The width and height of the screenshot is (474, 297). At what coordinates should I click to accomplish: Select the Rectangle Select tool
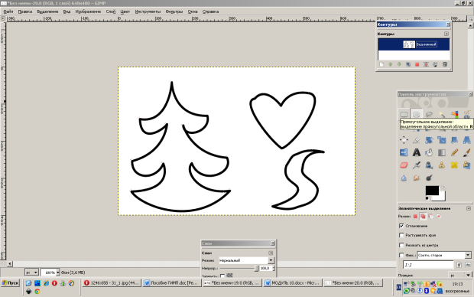tap(404, 115)
